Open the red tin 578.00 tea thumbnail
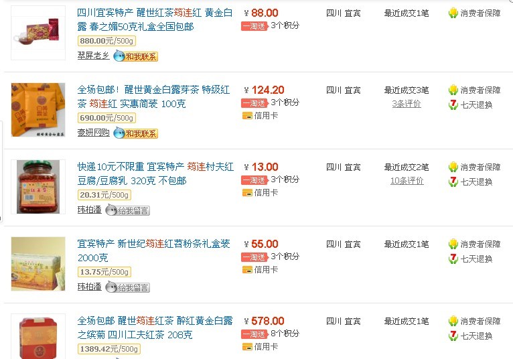Screen dimensions: 513x359 click(38, 336)
